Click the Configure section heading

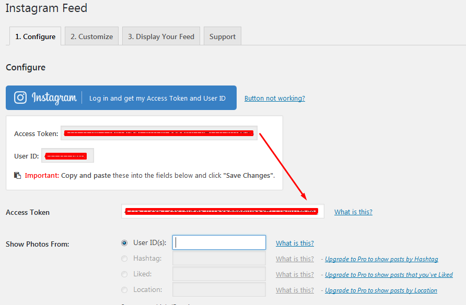point(26,67)
